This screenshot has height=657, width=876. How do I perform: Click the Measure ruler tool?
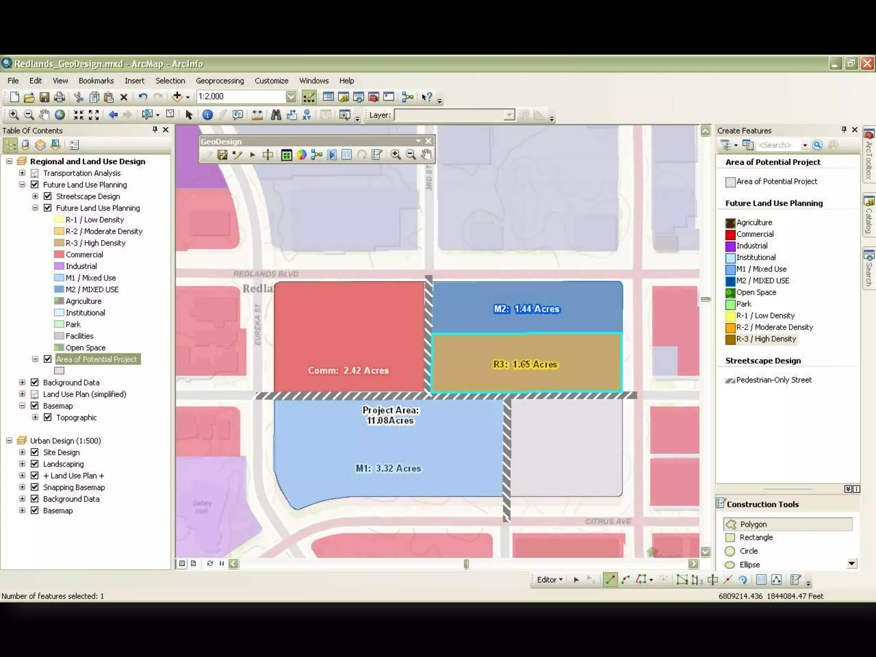click(257, 115)
